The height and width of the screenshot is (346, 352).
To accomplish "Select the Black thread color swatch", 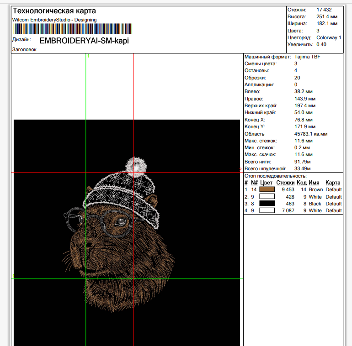I will point(267,204).
